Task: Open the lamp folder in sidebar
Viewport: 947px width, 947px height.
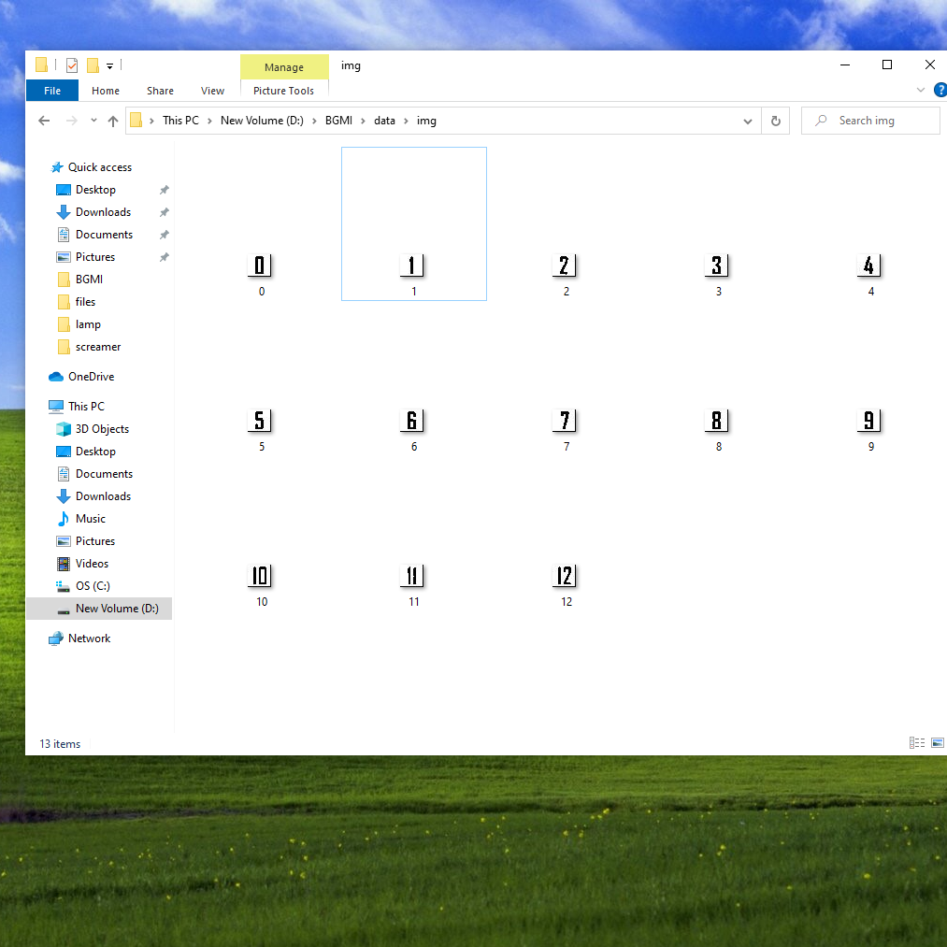Action: [x=88, y=324]
